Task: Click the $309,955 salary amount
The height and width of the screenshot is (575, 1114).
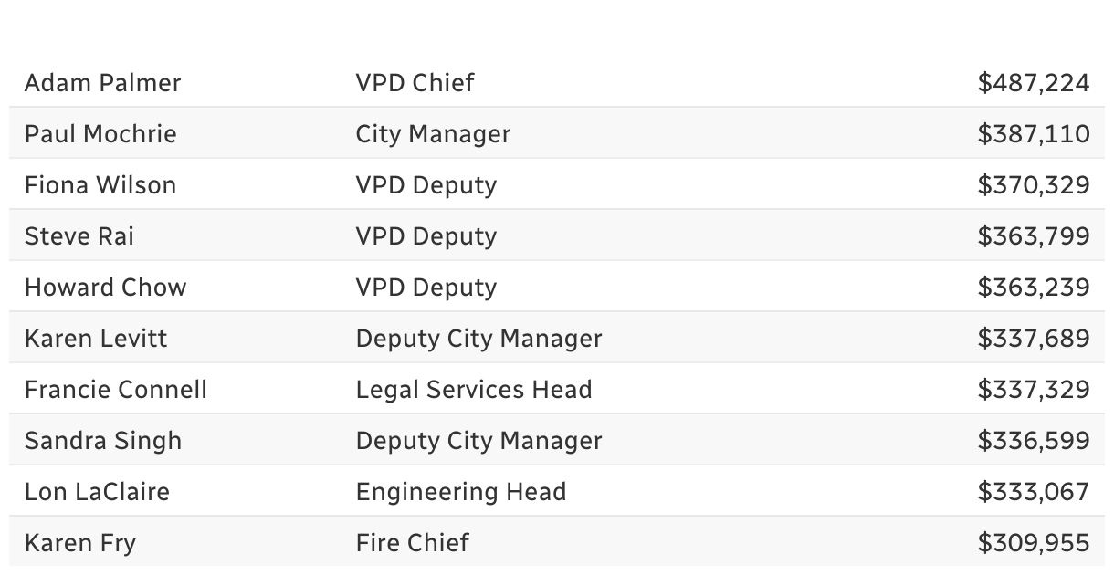Action: tap(1034, 543)
